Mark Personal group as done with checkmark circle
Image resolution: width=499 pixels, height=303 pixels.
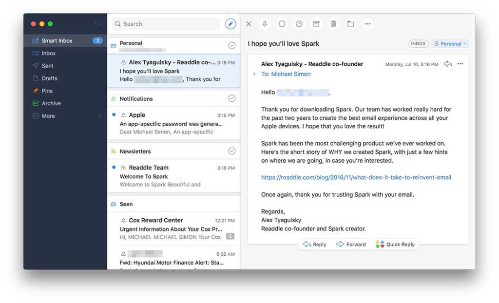pos(232,45)
